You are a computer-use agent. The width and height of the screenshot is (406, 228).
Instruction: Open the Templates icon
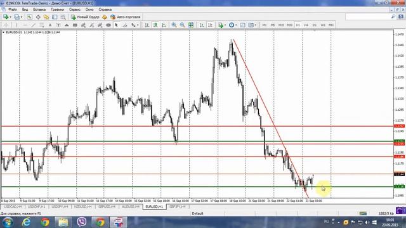coord(251,25)
